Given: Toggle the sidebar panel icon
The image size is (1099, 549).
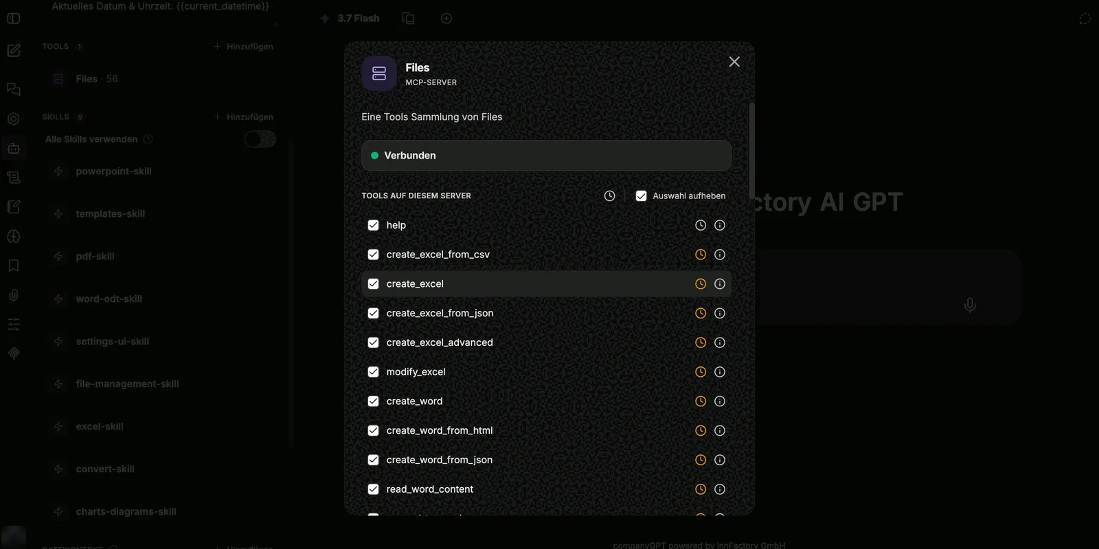Looking at the screenshot, I should pyautogui.click(x=14, y=19).
